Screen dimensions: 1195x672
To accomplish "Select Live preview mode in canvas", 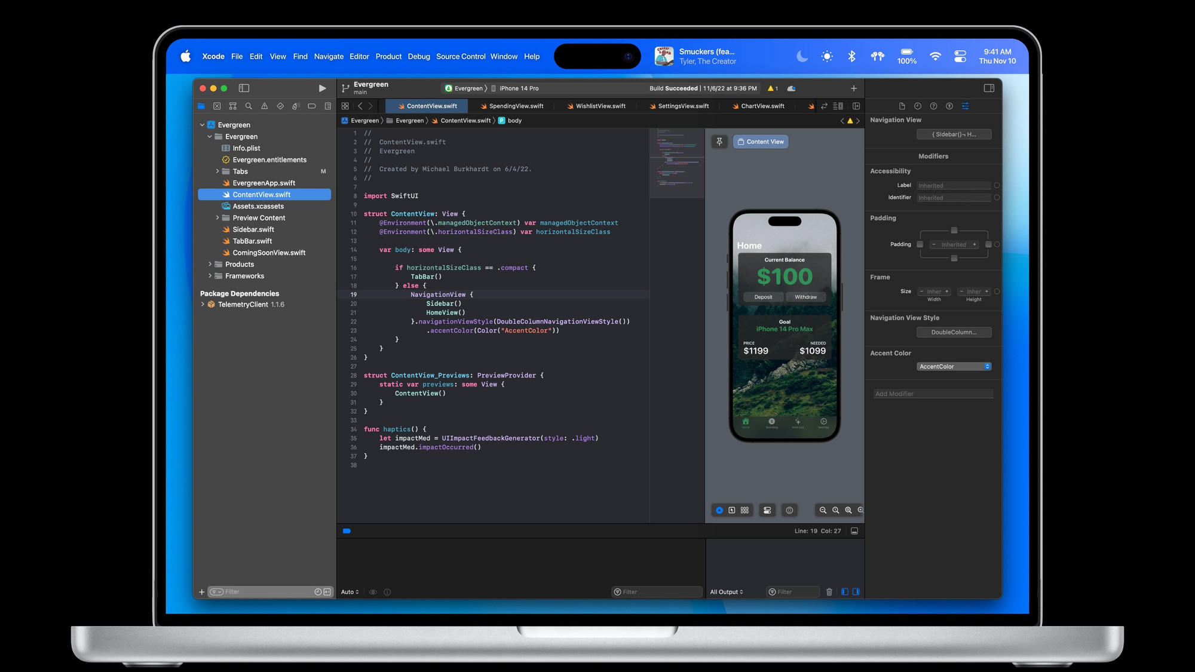I will (x=719, y=510).
